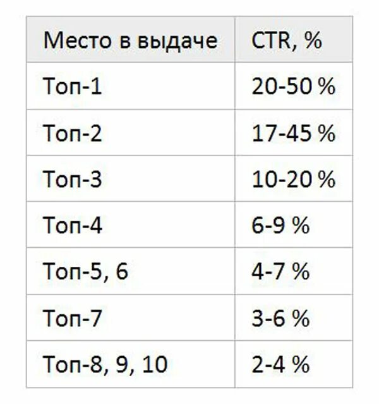Click the '6-9 %' value
This screenshot has width=379, height=404.
[x=280, y=225]
